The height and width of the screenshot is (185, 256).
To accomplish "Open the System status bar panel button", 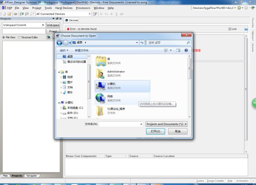I will pos(200,180).
